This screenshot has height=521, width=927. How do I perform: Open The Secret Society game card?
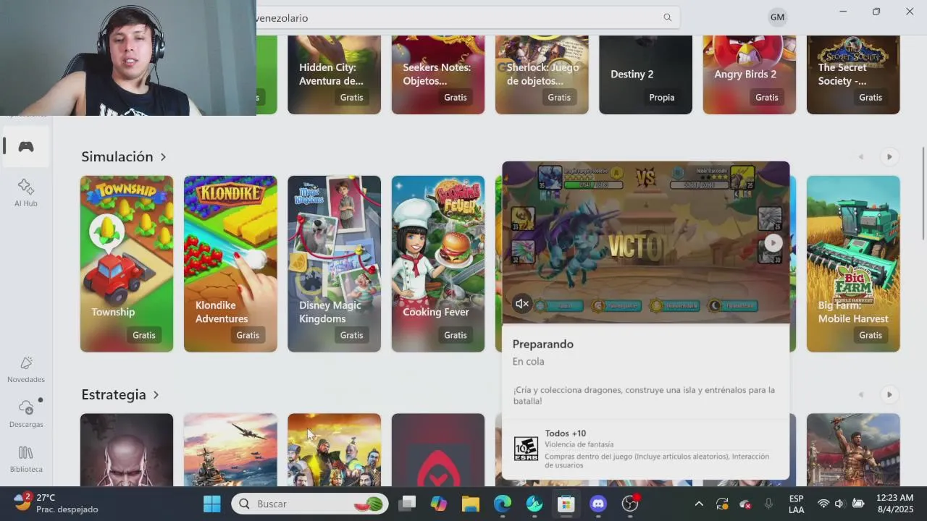click(x=853, y=75)
